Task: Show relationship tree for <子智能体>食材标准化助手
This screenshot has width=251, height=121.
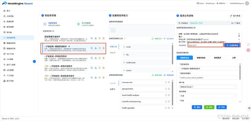Action: [95, 78]
